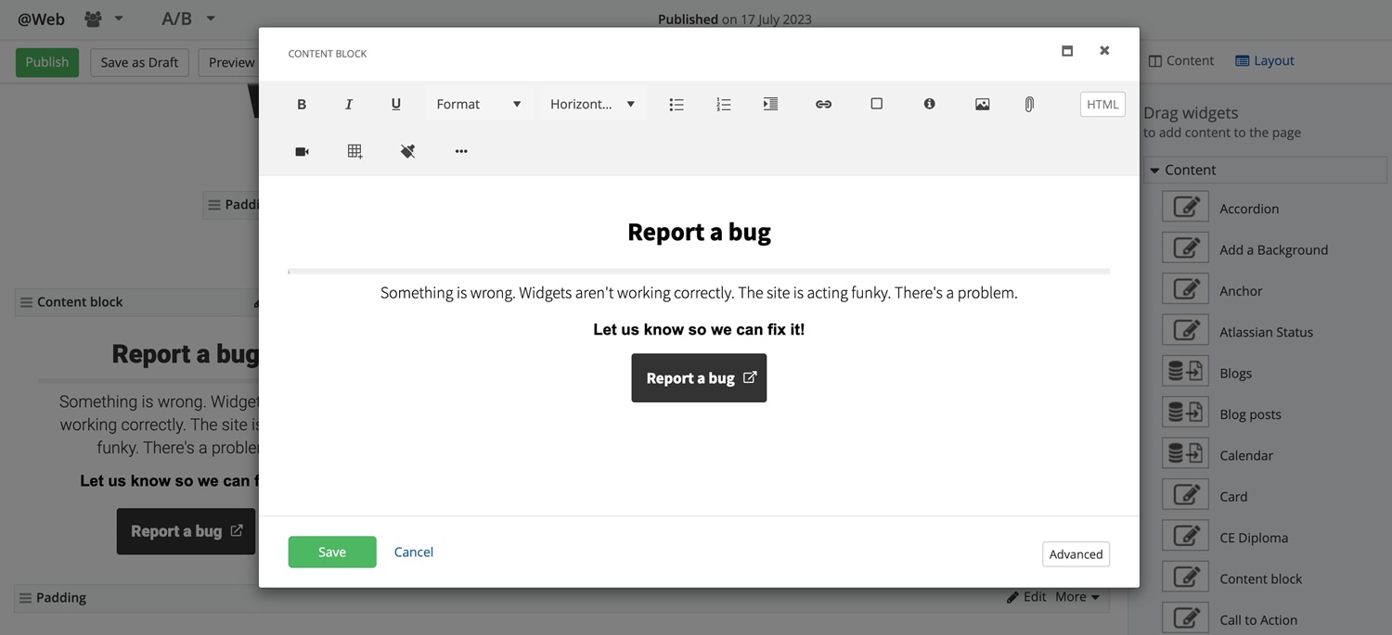Switch editor to HTML view

(1102, 105)
